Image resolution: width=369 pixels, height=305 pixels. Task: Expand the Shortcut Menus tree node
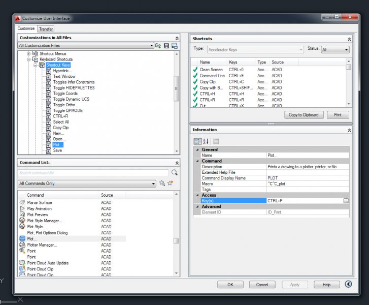(29, 53)
